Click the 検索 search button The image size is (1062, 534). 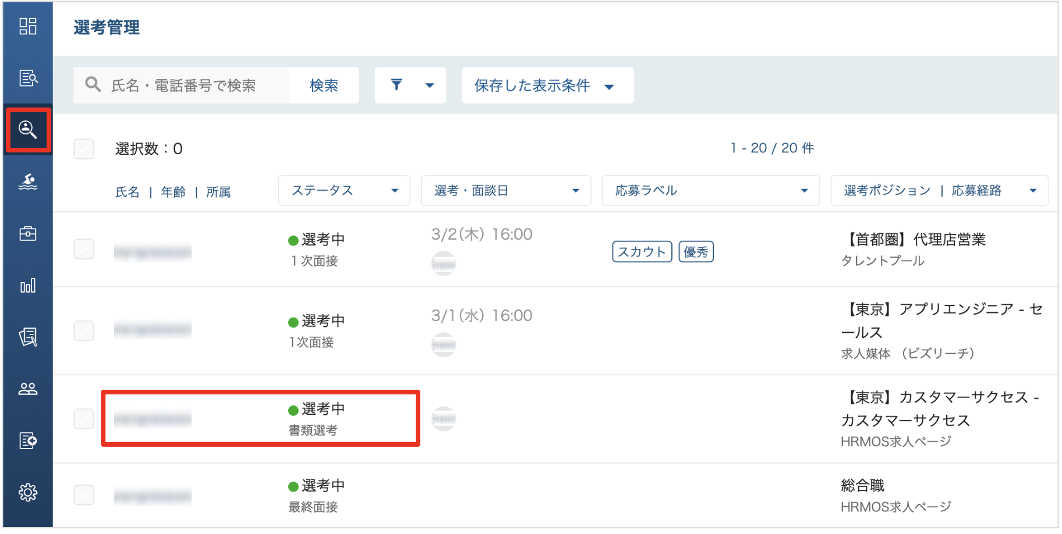pos(324,86)
